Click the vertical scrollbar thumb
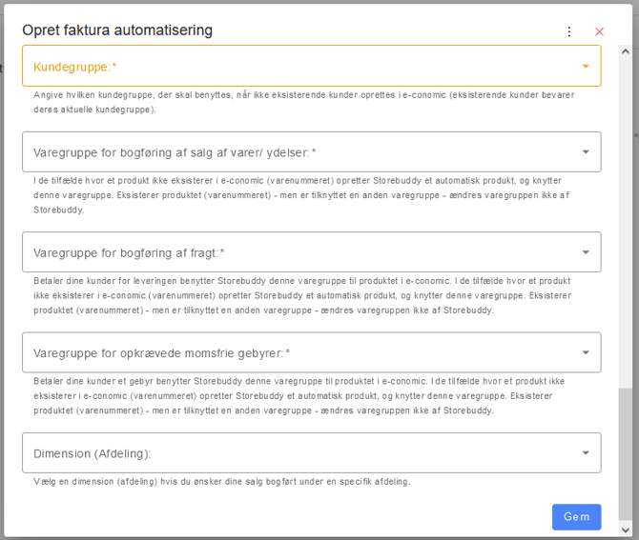The width and height of the screenshot is (639, 540). [x=625, y=454]
